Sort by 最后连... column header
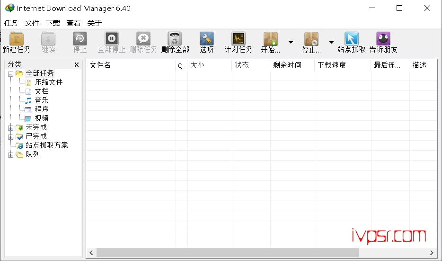Screen dimensions: 442x262 [x=390, y=65]
